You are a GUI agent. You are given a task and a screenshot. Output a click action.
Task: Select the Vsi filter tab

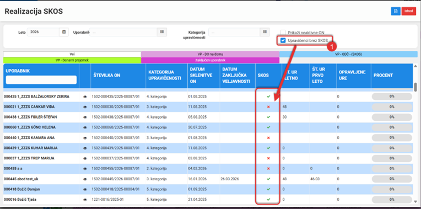tap(72, 54)
